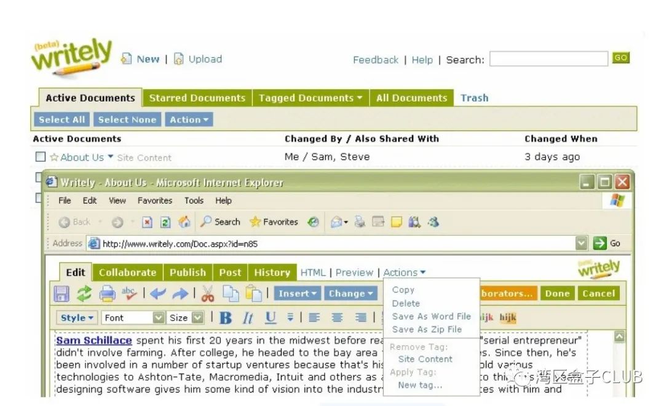Click the Select None button
This screenshot has height=406, width=664.
127,119
